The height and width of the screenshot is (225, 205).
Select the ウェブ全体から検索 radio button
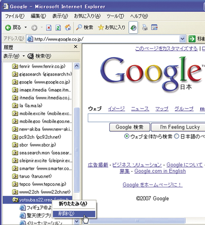[127, 136]
